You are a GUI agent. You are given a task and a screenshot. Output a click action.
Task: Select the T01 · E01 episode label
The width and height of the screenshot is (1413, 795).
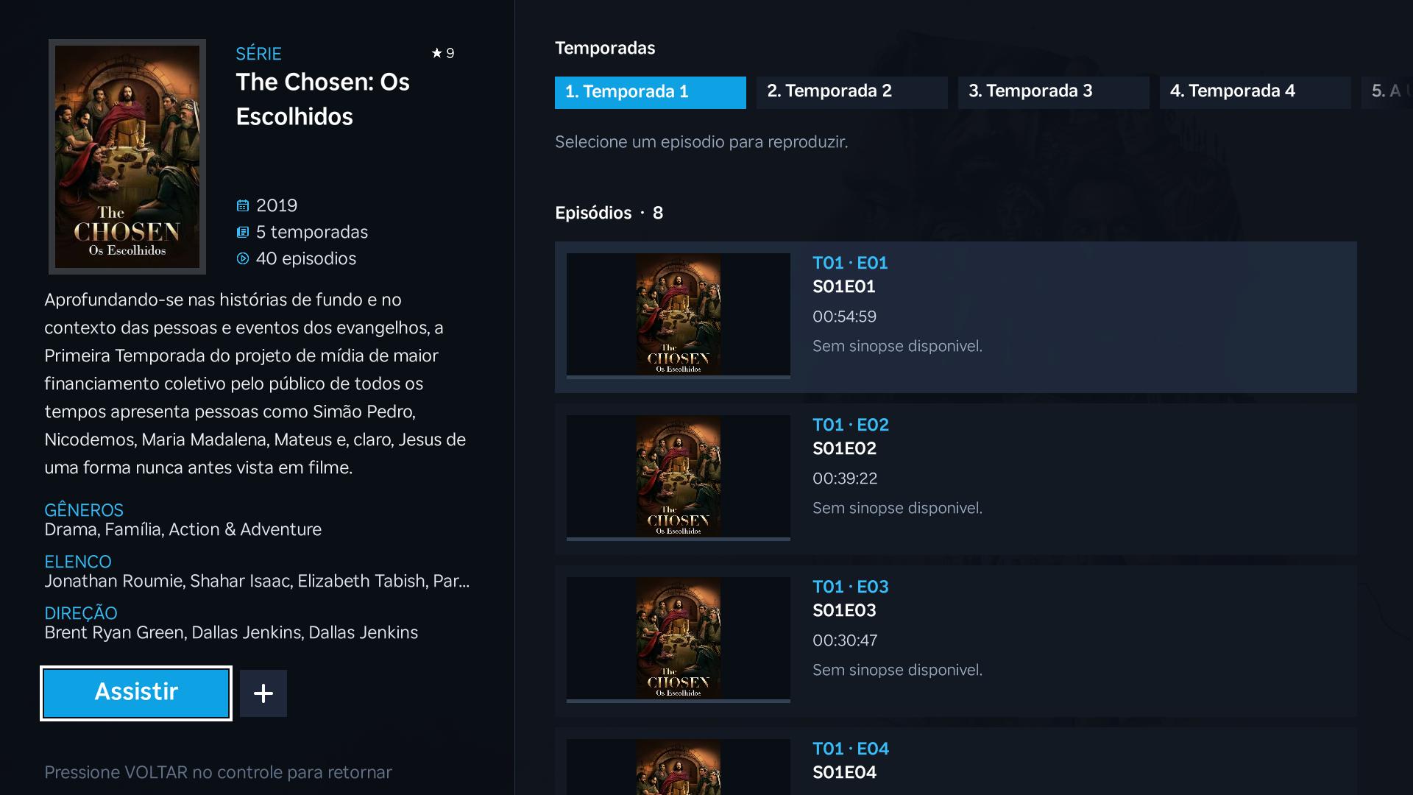(x=851, y=263)
